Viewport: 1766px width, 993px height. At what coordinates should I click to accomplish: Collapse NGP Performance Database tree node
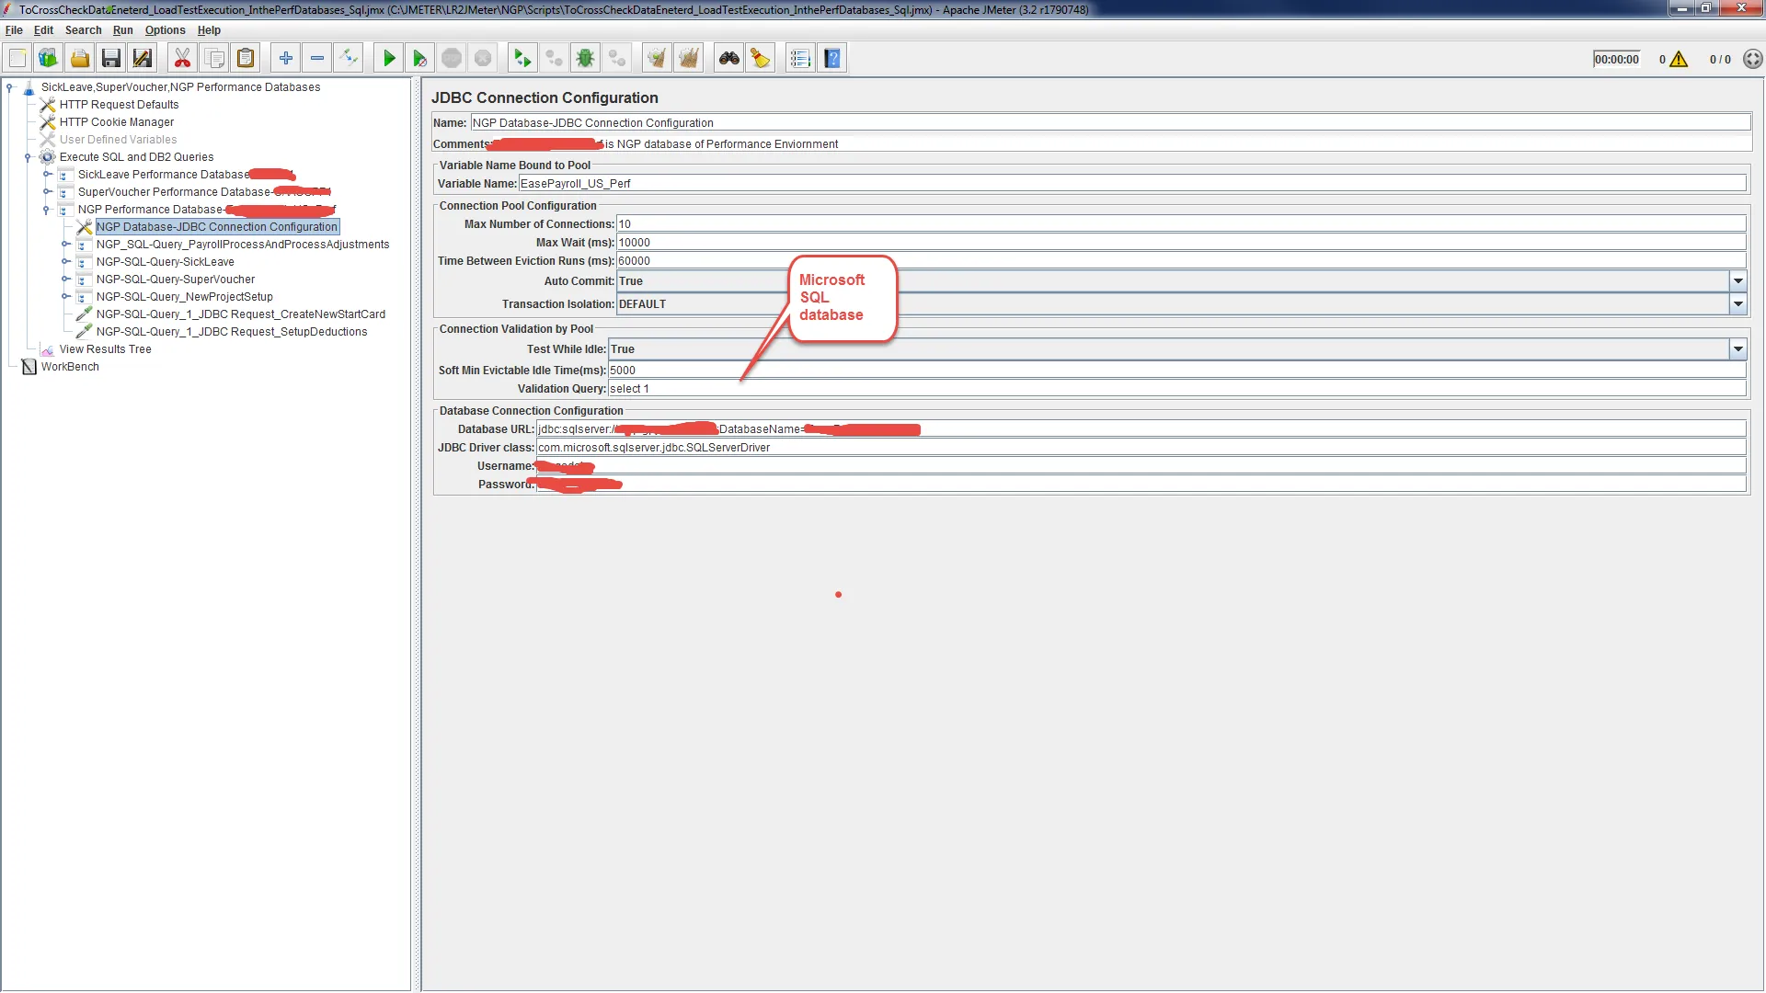[46, 210]
